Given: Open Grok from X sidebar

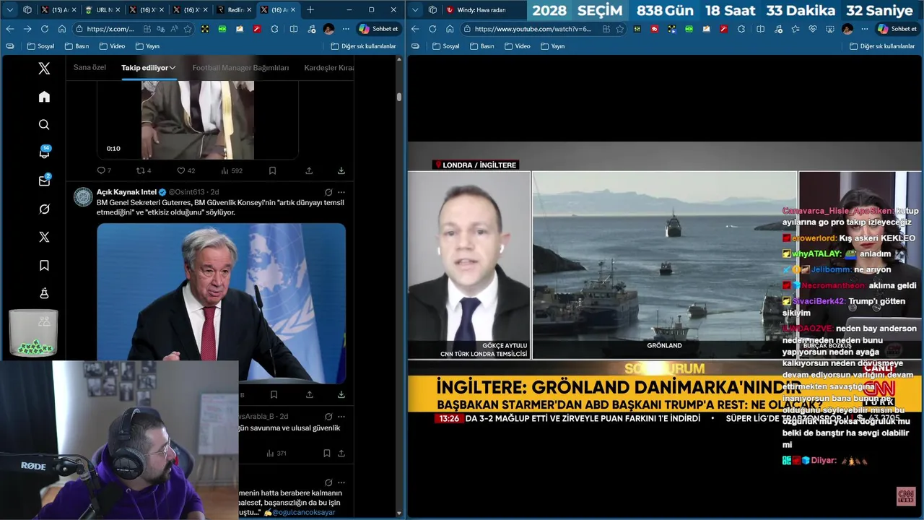Looking at the screenshot, I should point(44,209).
